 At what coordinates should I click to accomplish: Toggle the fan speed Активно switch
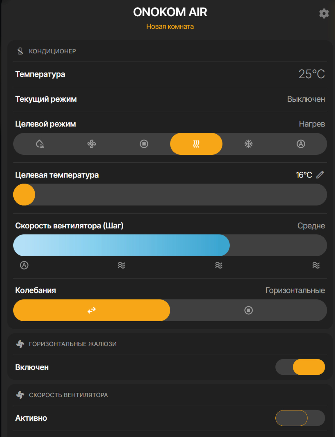coord(300,418)
